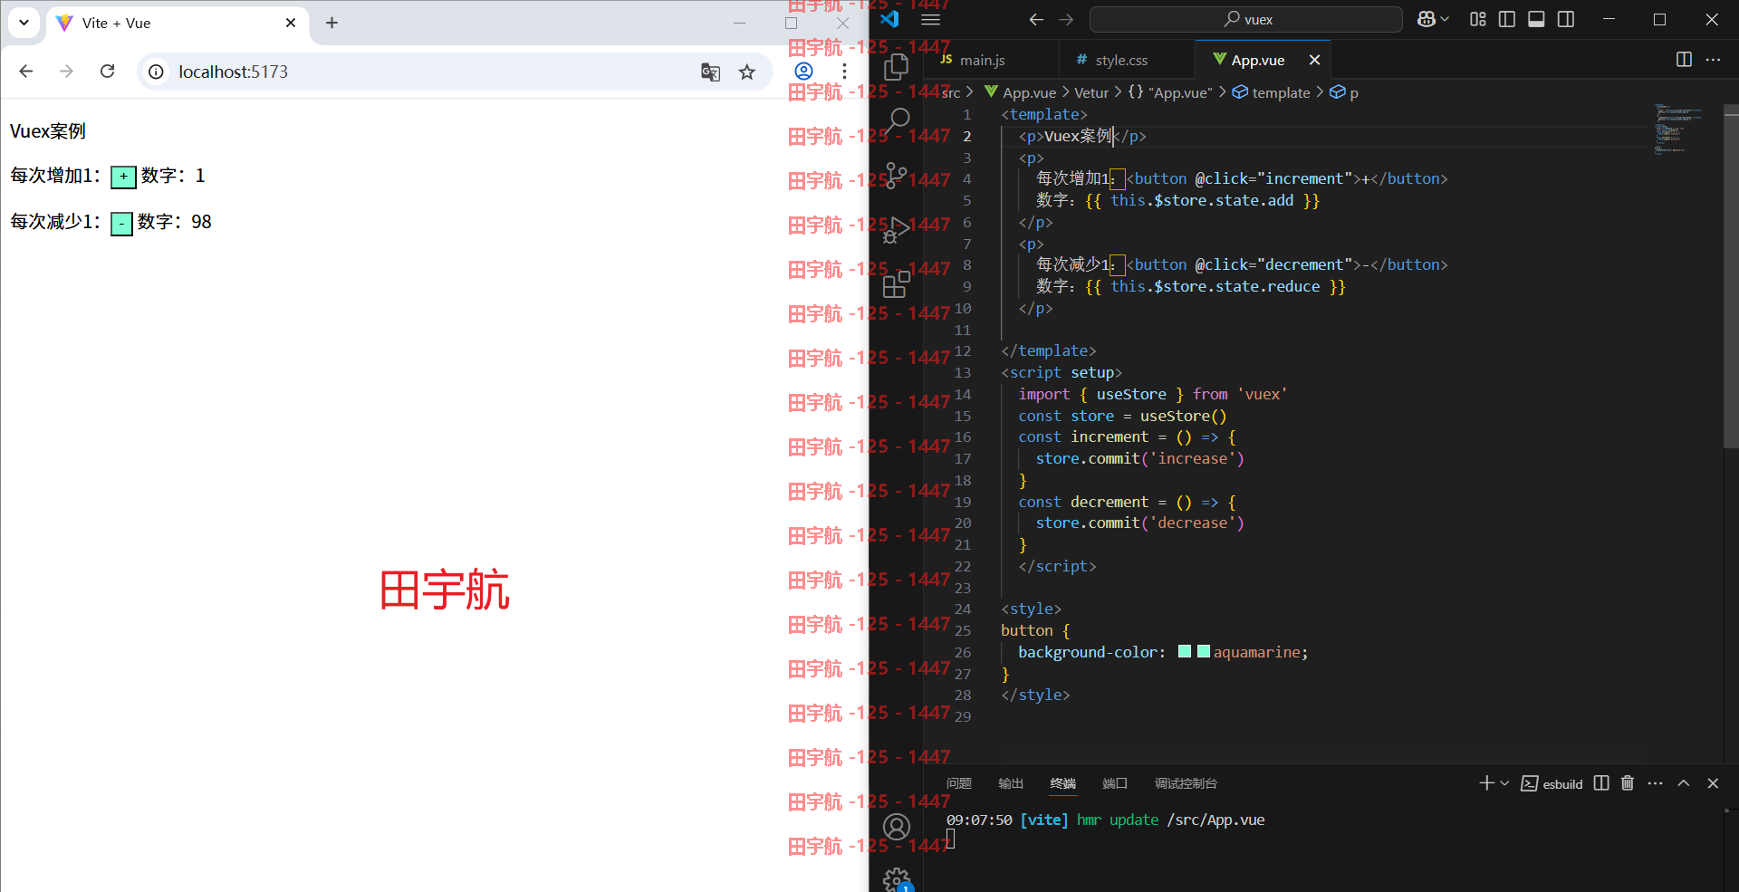Click the browser back arrow

[26, 72]
